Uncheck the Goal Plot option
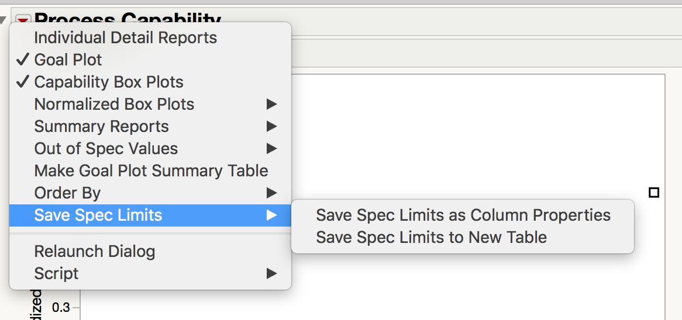The width and height of the screenshot is (682, 320). [68, 60]
